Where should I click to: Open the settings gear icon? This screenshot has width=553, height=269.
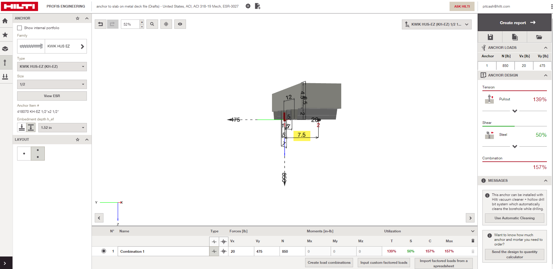click(x=248, y=6)
